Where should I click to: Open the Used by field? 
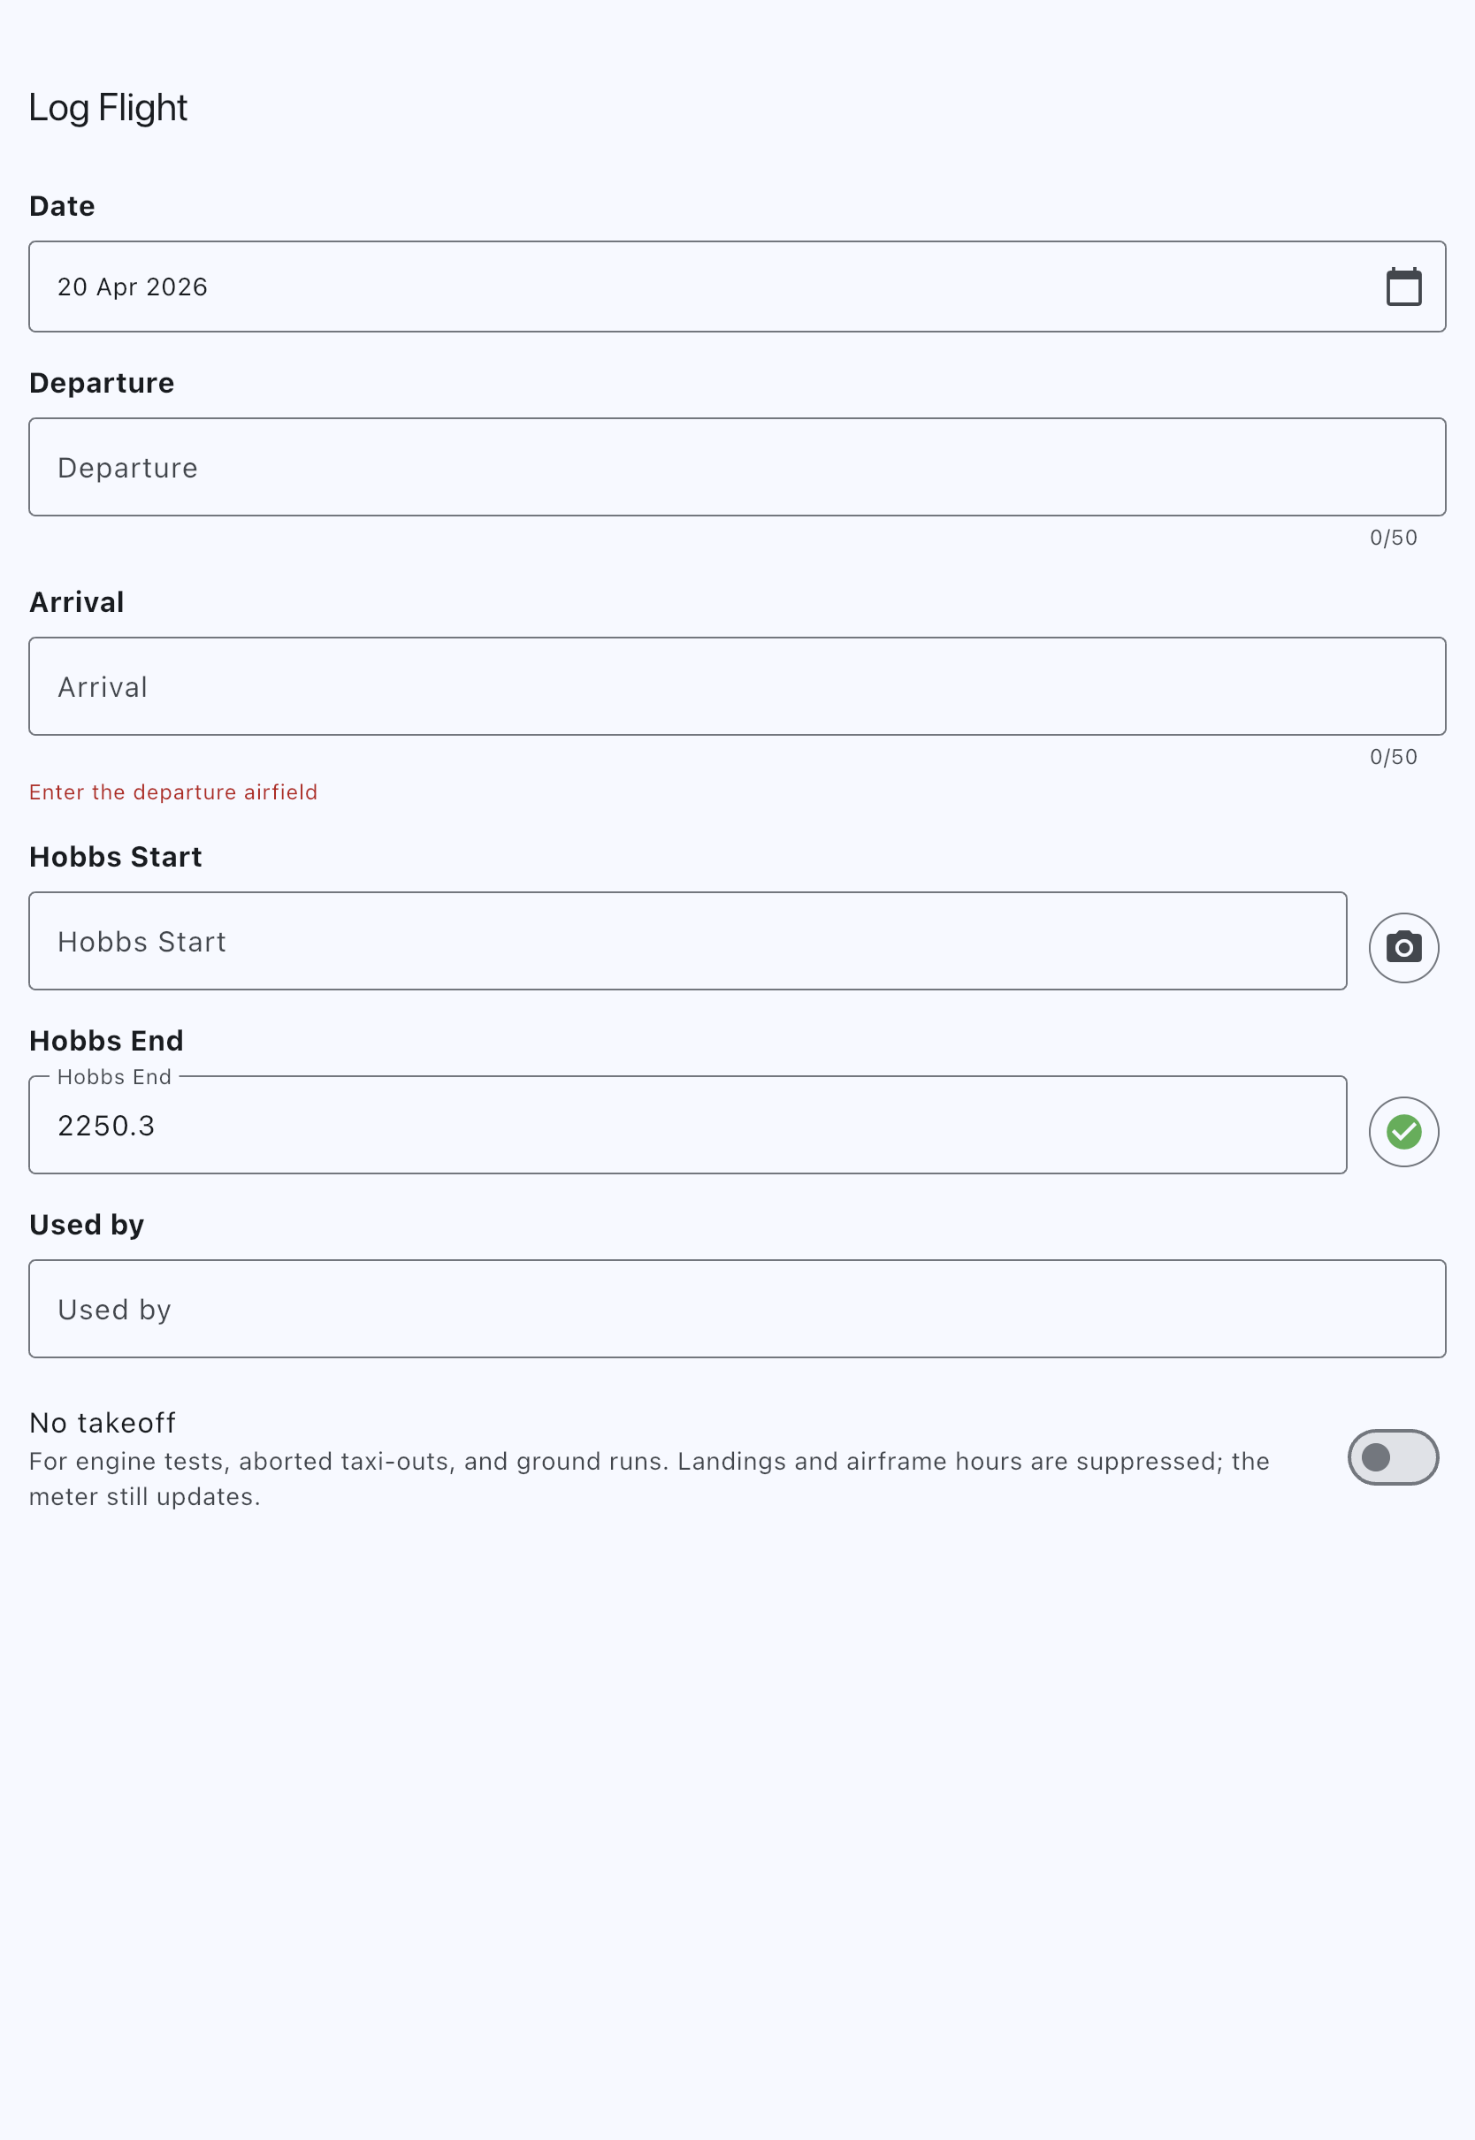pos(737,1309)
